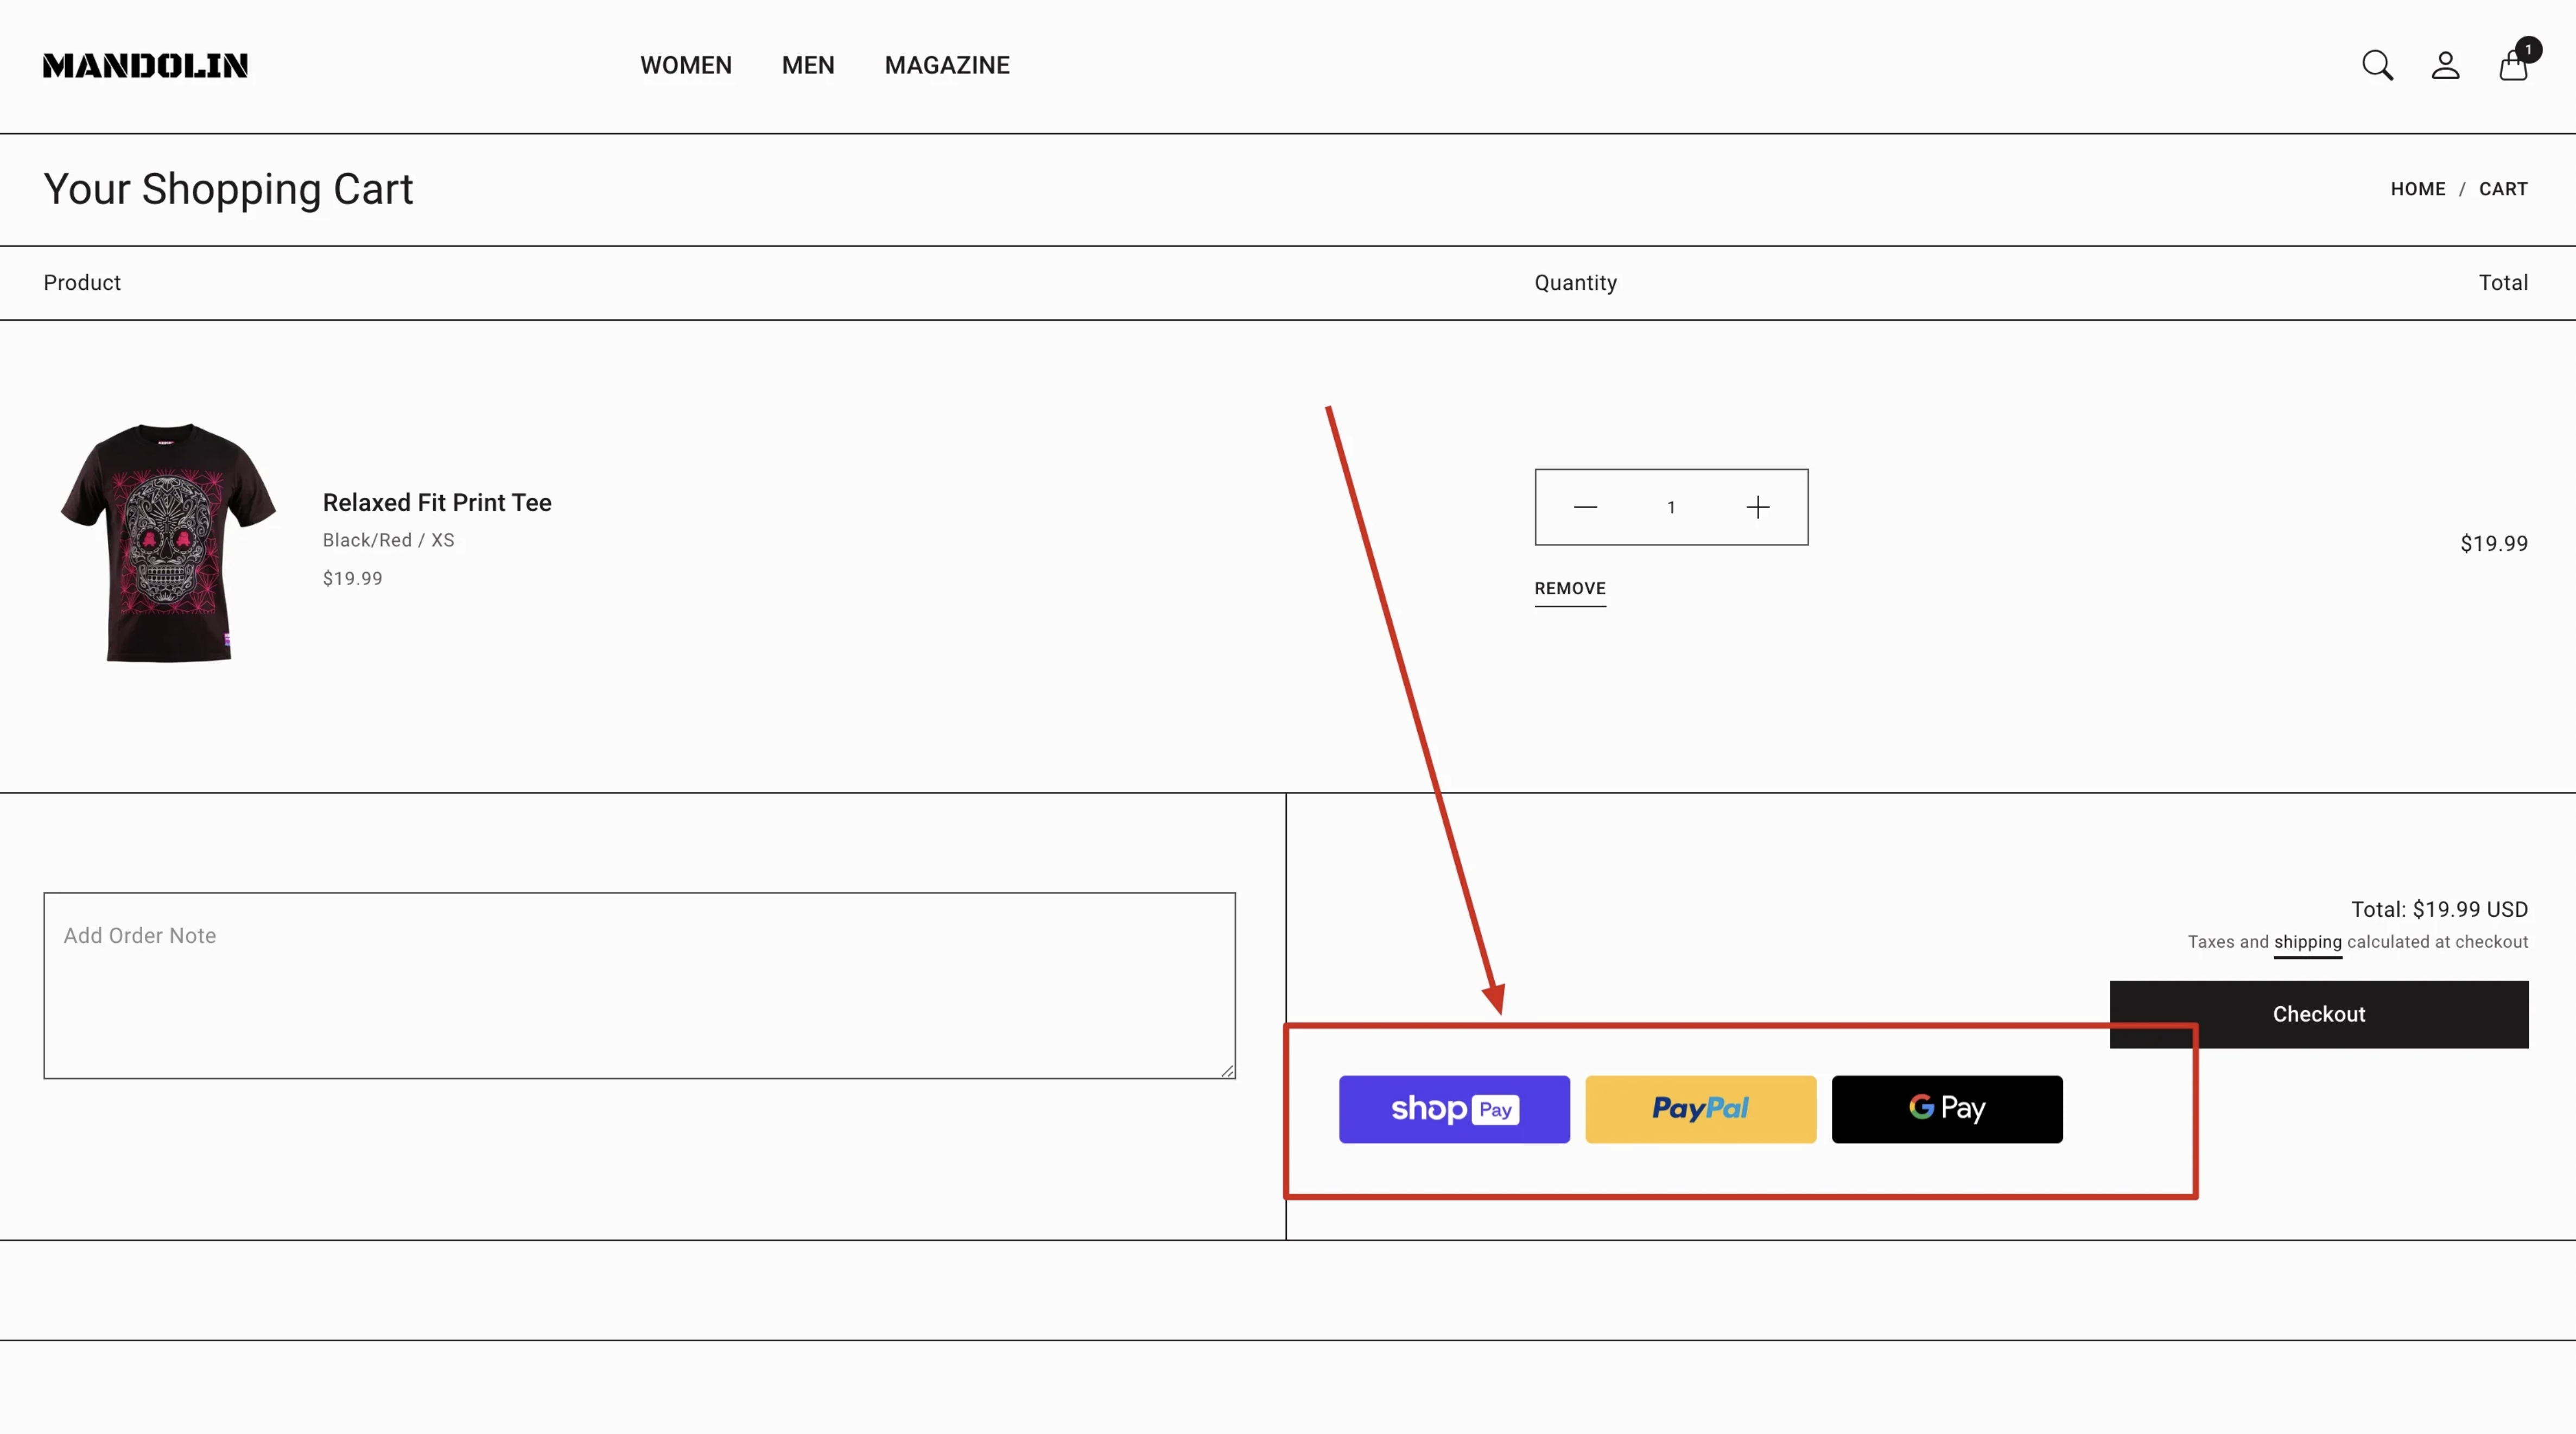Pay with the Shop Pay button
2576x1434 pixels.
1454,1109
